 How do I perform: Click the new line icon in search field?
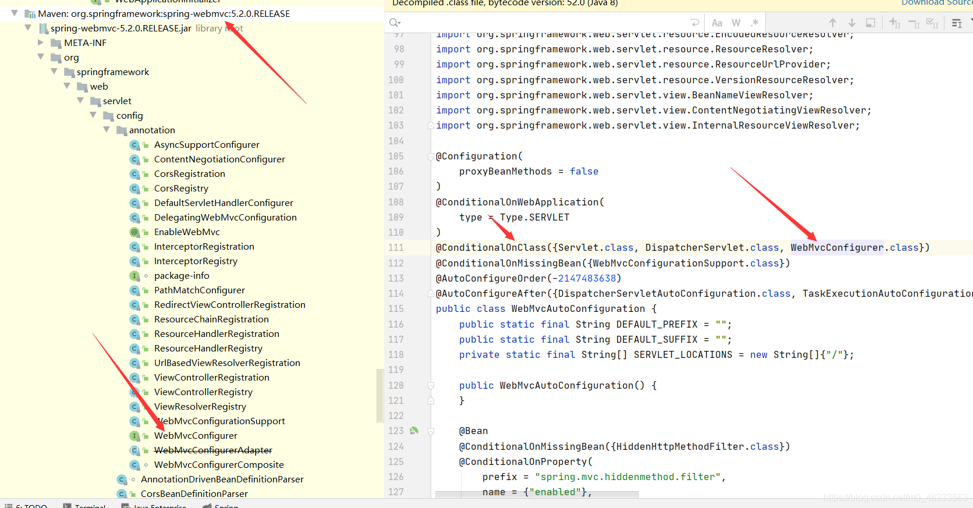click(694, 23)
